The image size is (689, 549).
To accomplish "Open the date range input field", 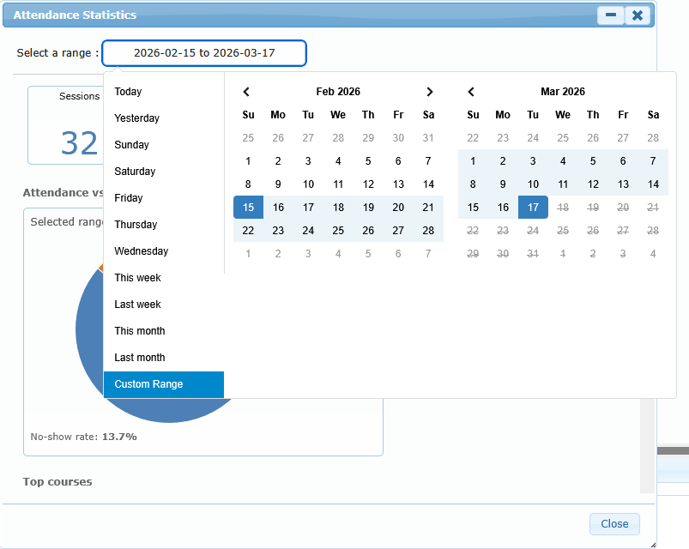I will 203,53.
